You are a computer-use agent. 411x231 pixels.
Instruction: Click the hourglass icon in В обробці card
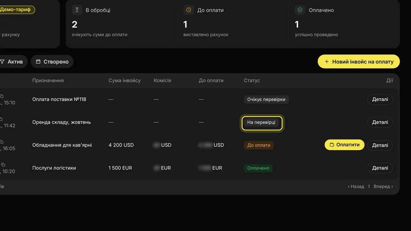pos(77,10)
